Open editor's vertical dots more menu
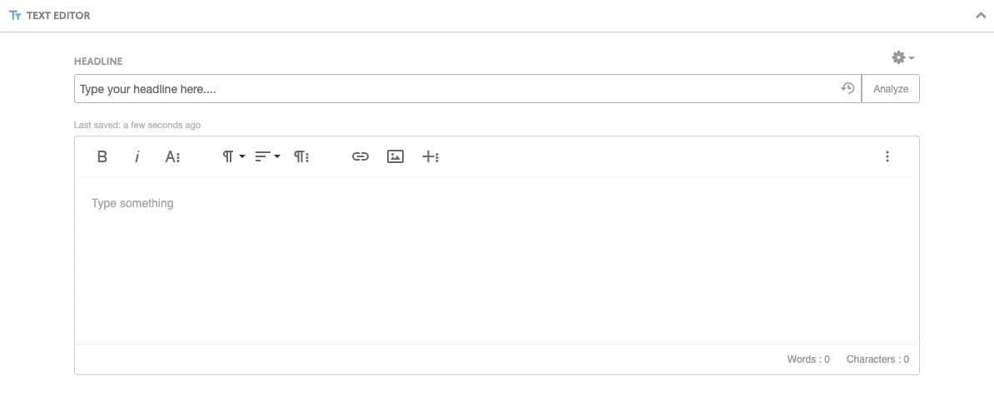This screenshot has width=994, height=411. [x=887, y=156]
